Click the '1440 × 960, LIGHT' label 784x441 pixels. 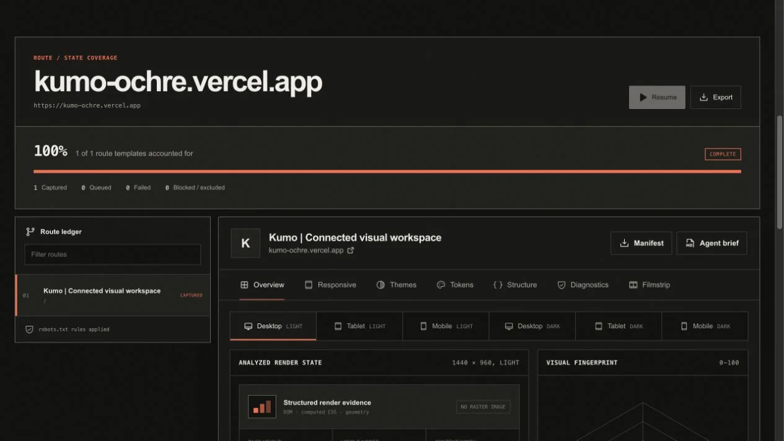(485, 363)
